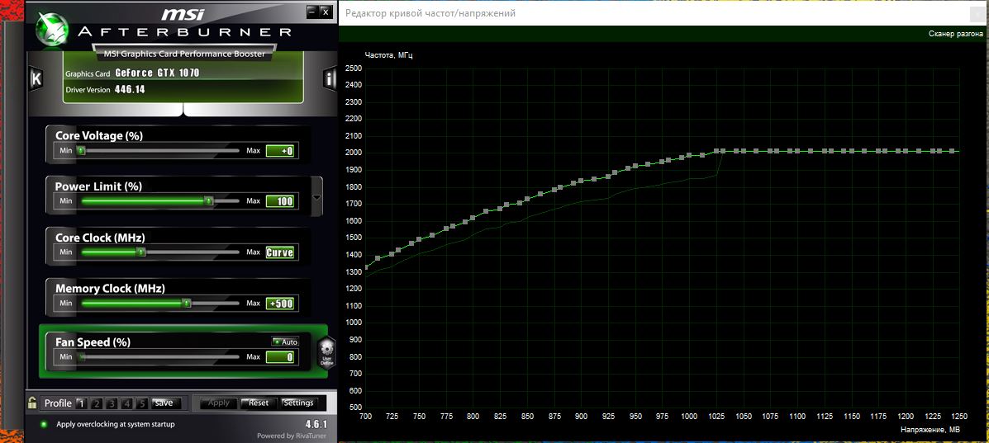Click the Напряжение, мВ axis label
This screenshot has height=443, width=989.
[x=932, y=430]
